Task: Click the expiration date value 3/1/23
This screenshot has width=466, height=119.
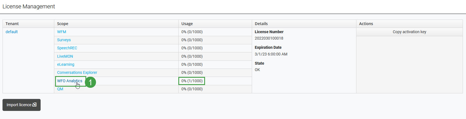Action: tap(271, 54)
